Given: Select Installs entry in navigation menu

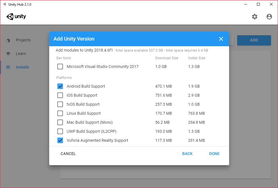Looking at the screenshot, I should tap(23, 67).
